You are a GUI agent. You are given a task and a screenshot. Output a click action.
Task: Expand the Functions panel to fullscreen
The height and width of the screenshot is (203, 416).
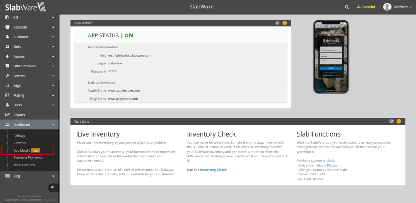[x=392, y=121]
